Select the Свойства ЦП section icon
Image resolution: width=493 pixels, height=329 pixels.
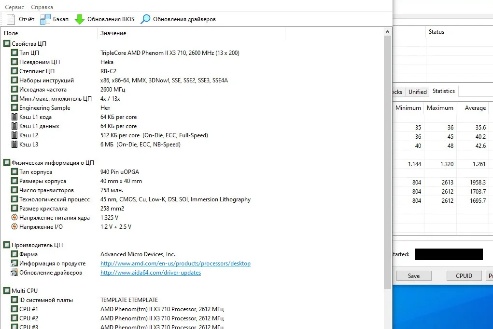point(7,43)
